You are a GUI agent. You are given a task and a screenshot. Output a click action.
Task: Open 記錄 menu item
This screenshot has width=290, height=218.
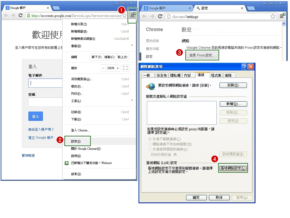coord(99,112)
